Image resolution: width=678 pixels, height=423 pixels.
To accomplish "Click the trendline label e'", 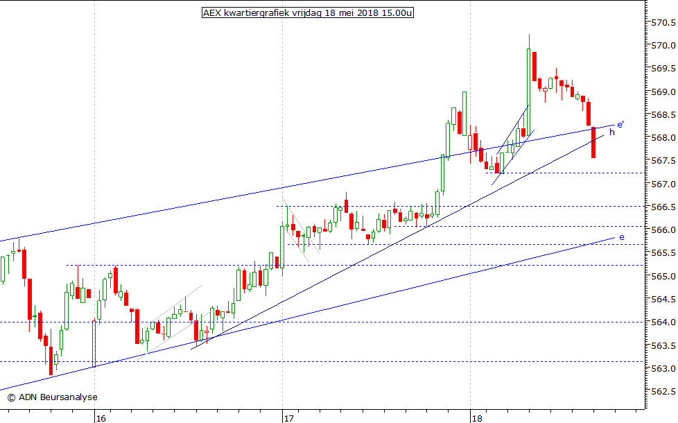I will coord(620,125).
